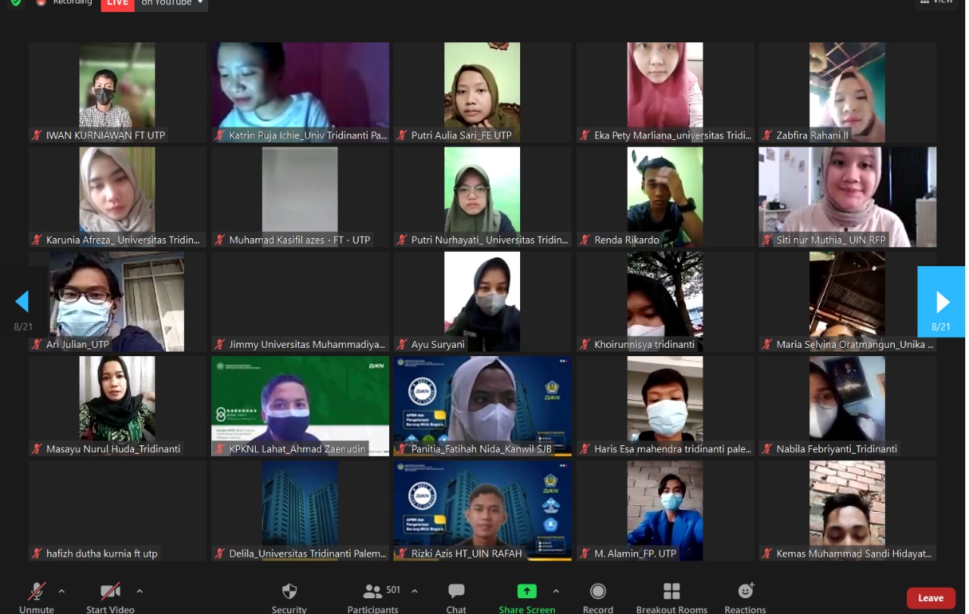969x614 pixels.
Task: Expand audio options arrow next to Unmute
Action: click(61, 591)
